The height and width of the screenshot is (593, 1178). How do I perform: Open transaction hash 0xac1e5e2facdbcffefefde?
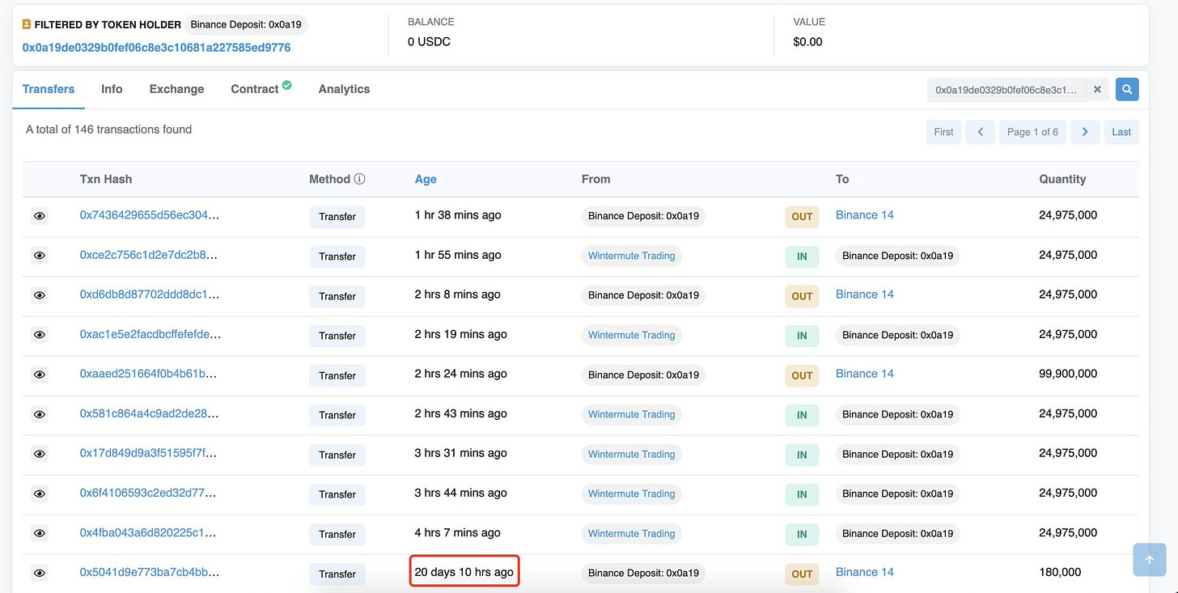pos(150,334)
